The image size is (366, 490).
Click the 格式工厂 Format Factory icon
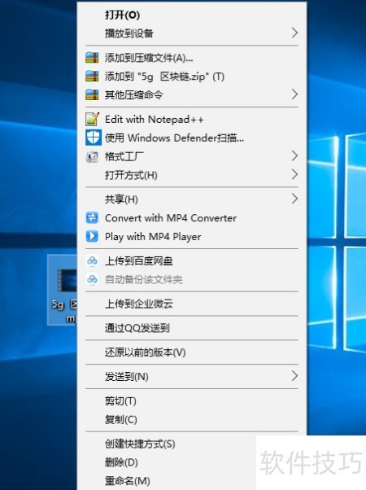[92, 156]
